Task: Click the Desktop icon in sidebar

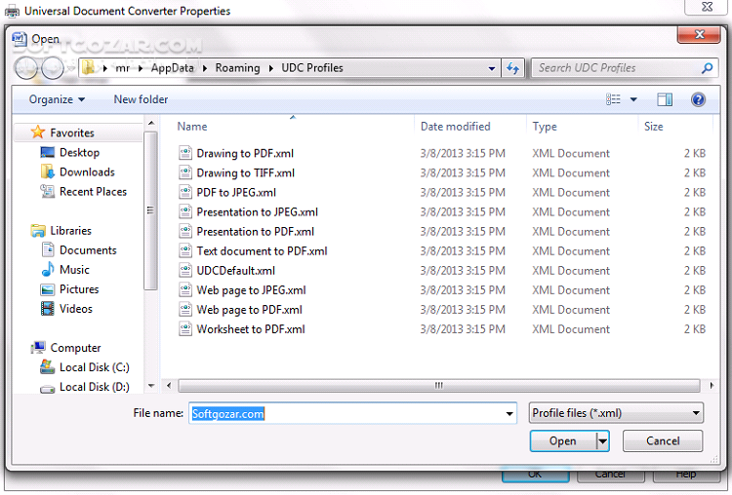Action: click(x=47, y=152)
